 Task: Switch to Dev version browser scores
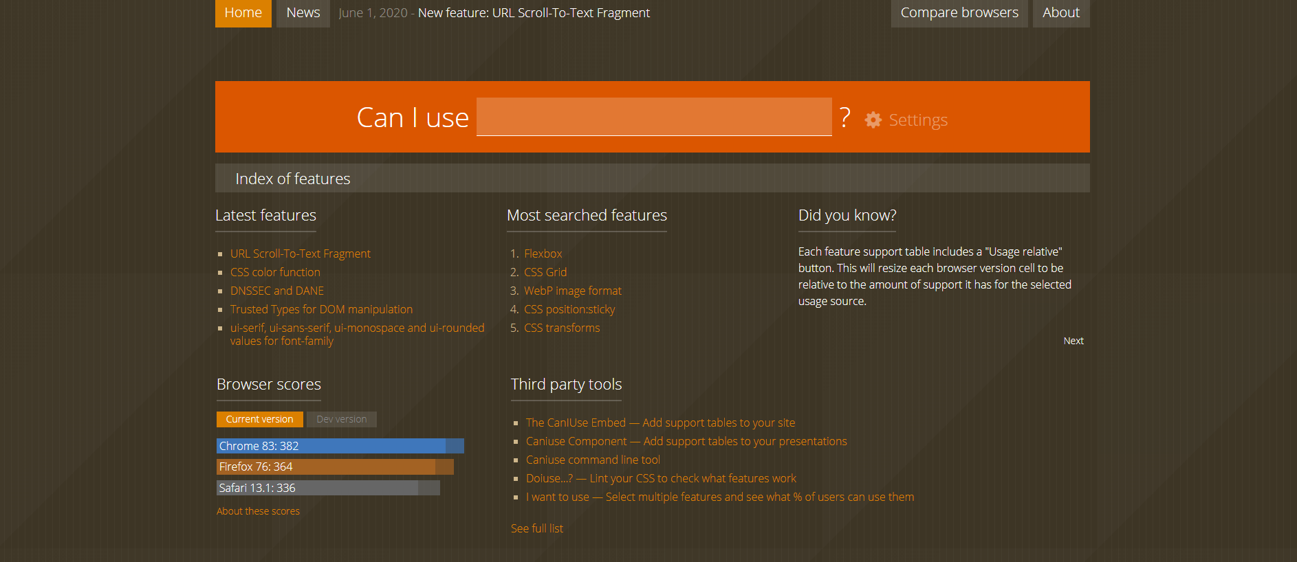click(342, 419)
